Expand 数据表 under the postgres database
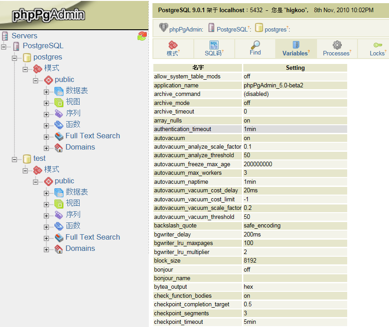 pos(46,92)
